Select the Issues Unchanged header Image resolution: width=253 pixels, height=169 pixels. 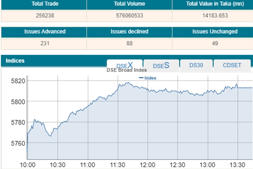click(x=215, y=32)
